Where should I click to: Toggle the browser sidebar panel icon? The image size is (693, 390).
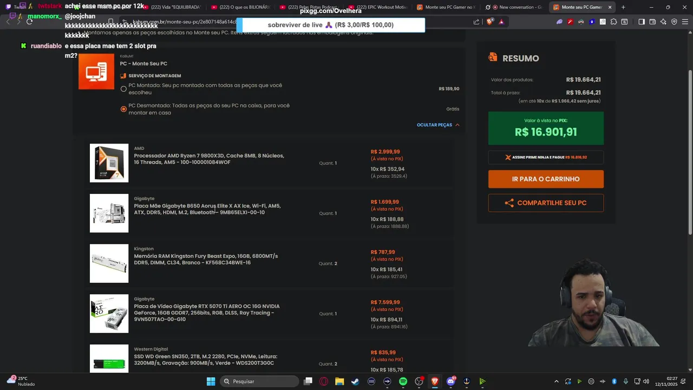point(642,22)
